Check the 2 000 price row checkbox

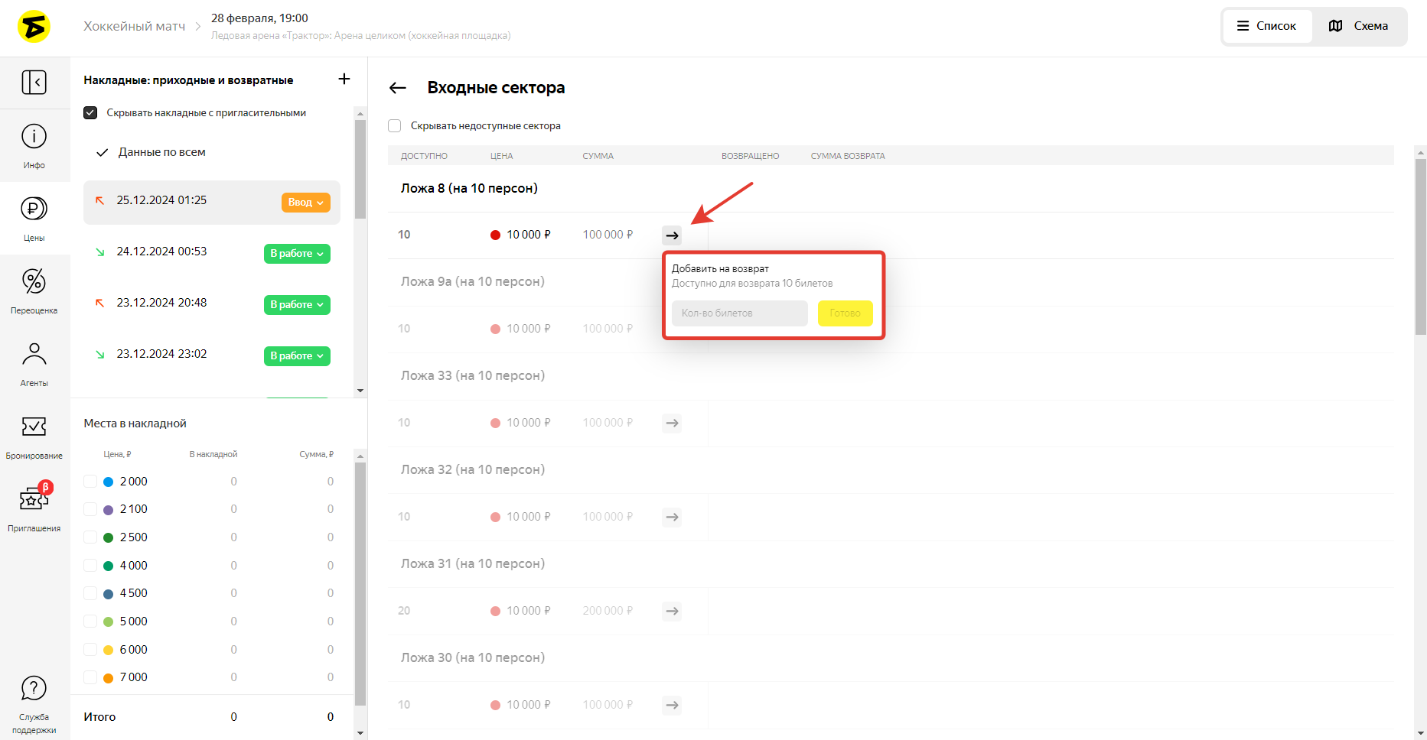90,482
